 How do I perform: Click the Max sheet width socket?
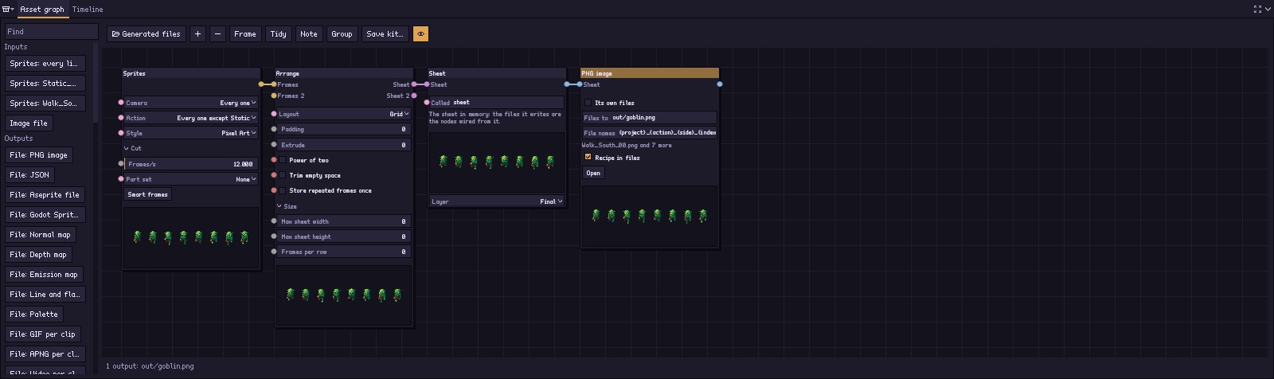274,221
